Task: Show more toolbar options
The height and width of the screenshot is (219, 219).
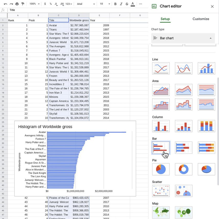Action: pyautogui.click(x=140, y=4)
